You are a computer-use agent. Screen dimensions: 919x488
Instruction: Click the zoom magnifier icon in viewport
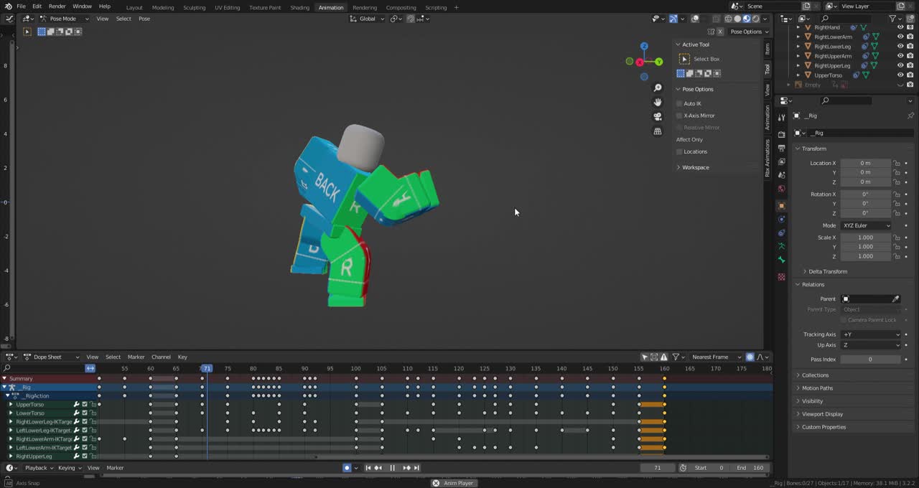[657, 88]
